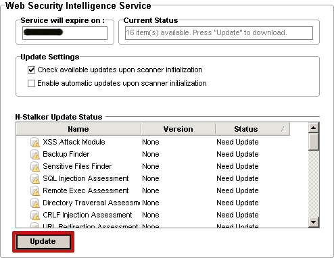
Task: Click the Backup Finder database icon
Action: pos(35,154)
